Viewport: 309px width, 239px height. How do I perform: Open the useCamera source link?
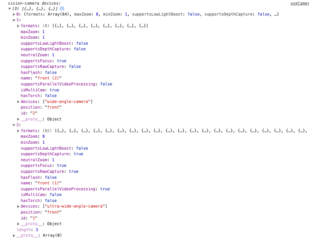pyautogui.click(x=299, y=3)
